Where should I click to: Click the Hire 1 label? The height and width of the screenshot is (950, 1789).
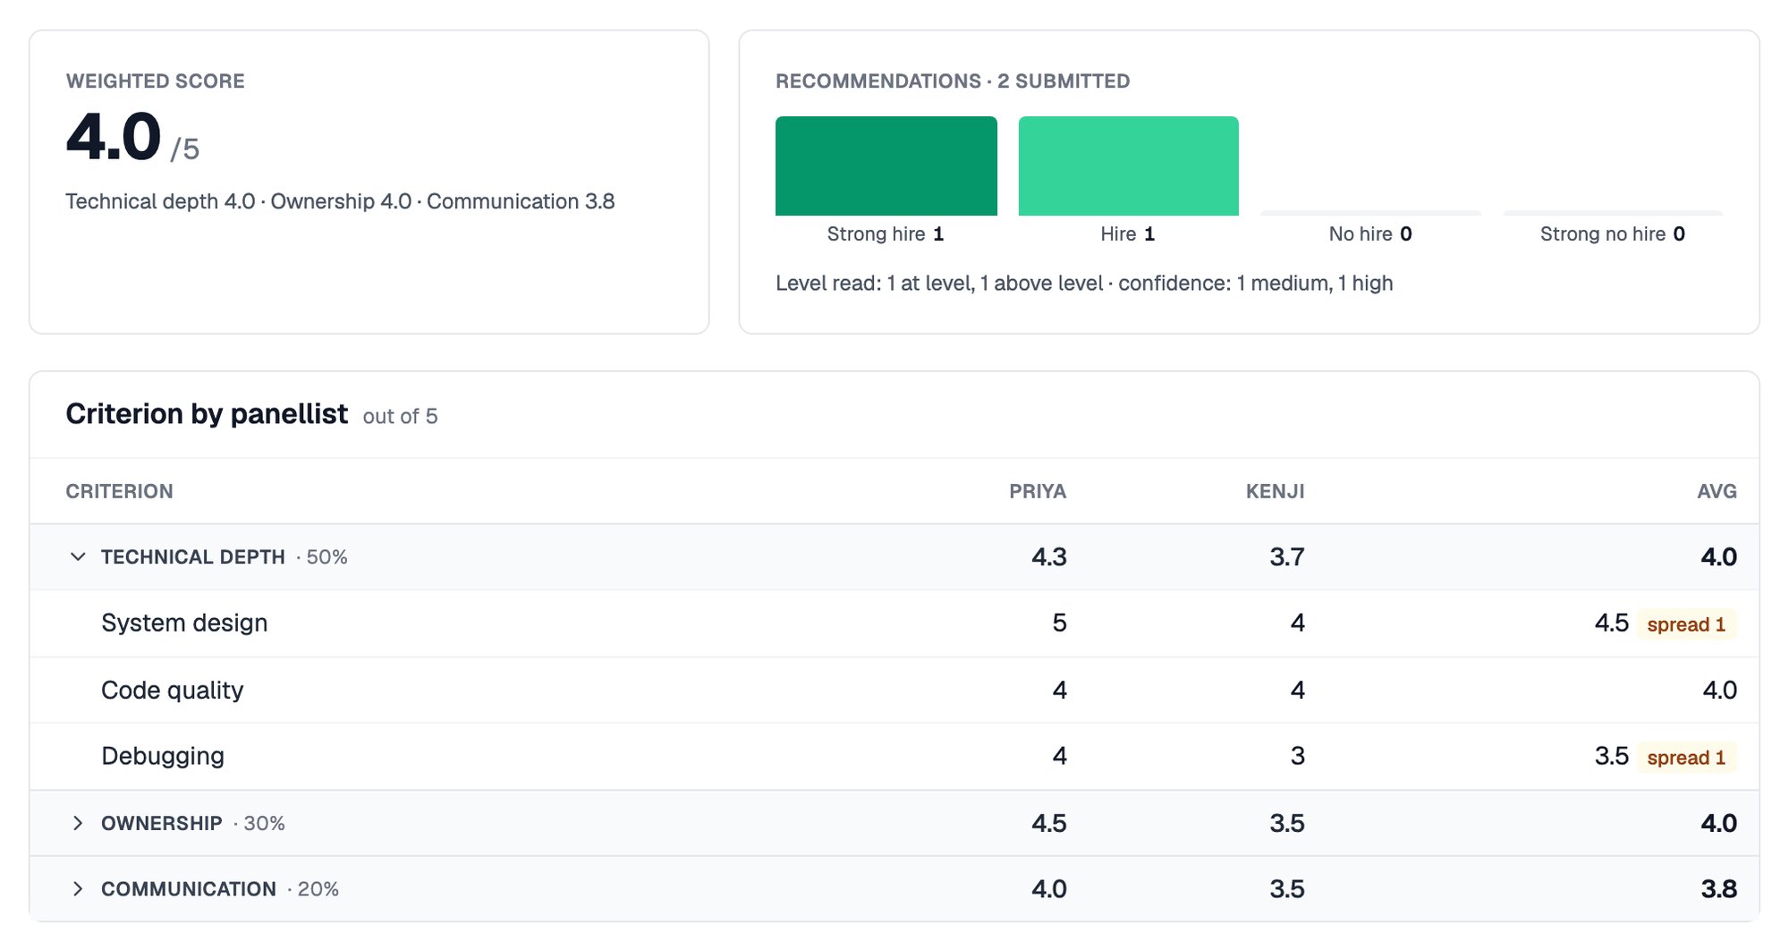pyautogui.click(x=1128, y=234)
